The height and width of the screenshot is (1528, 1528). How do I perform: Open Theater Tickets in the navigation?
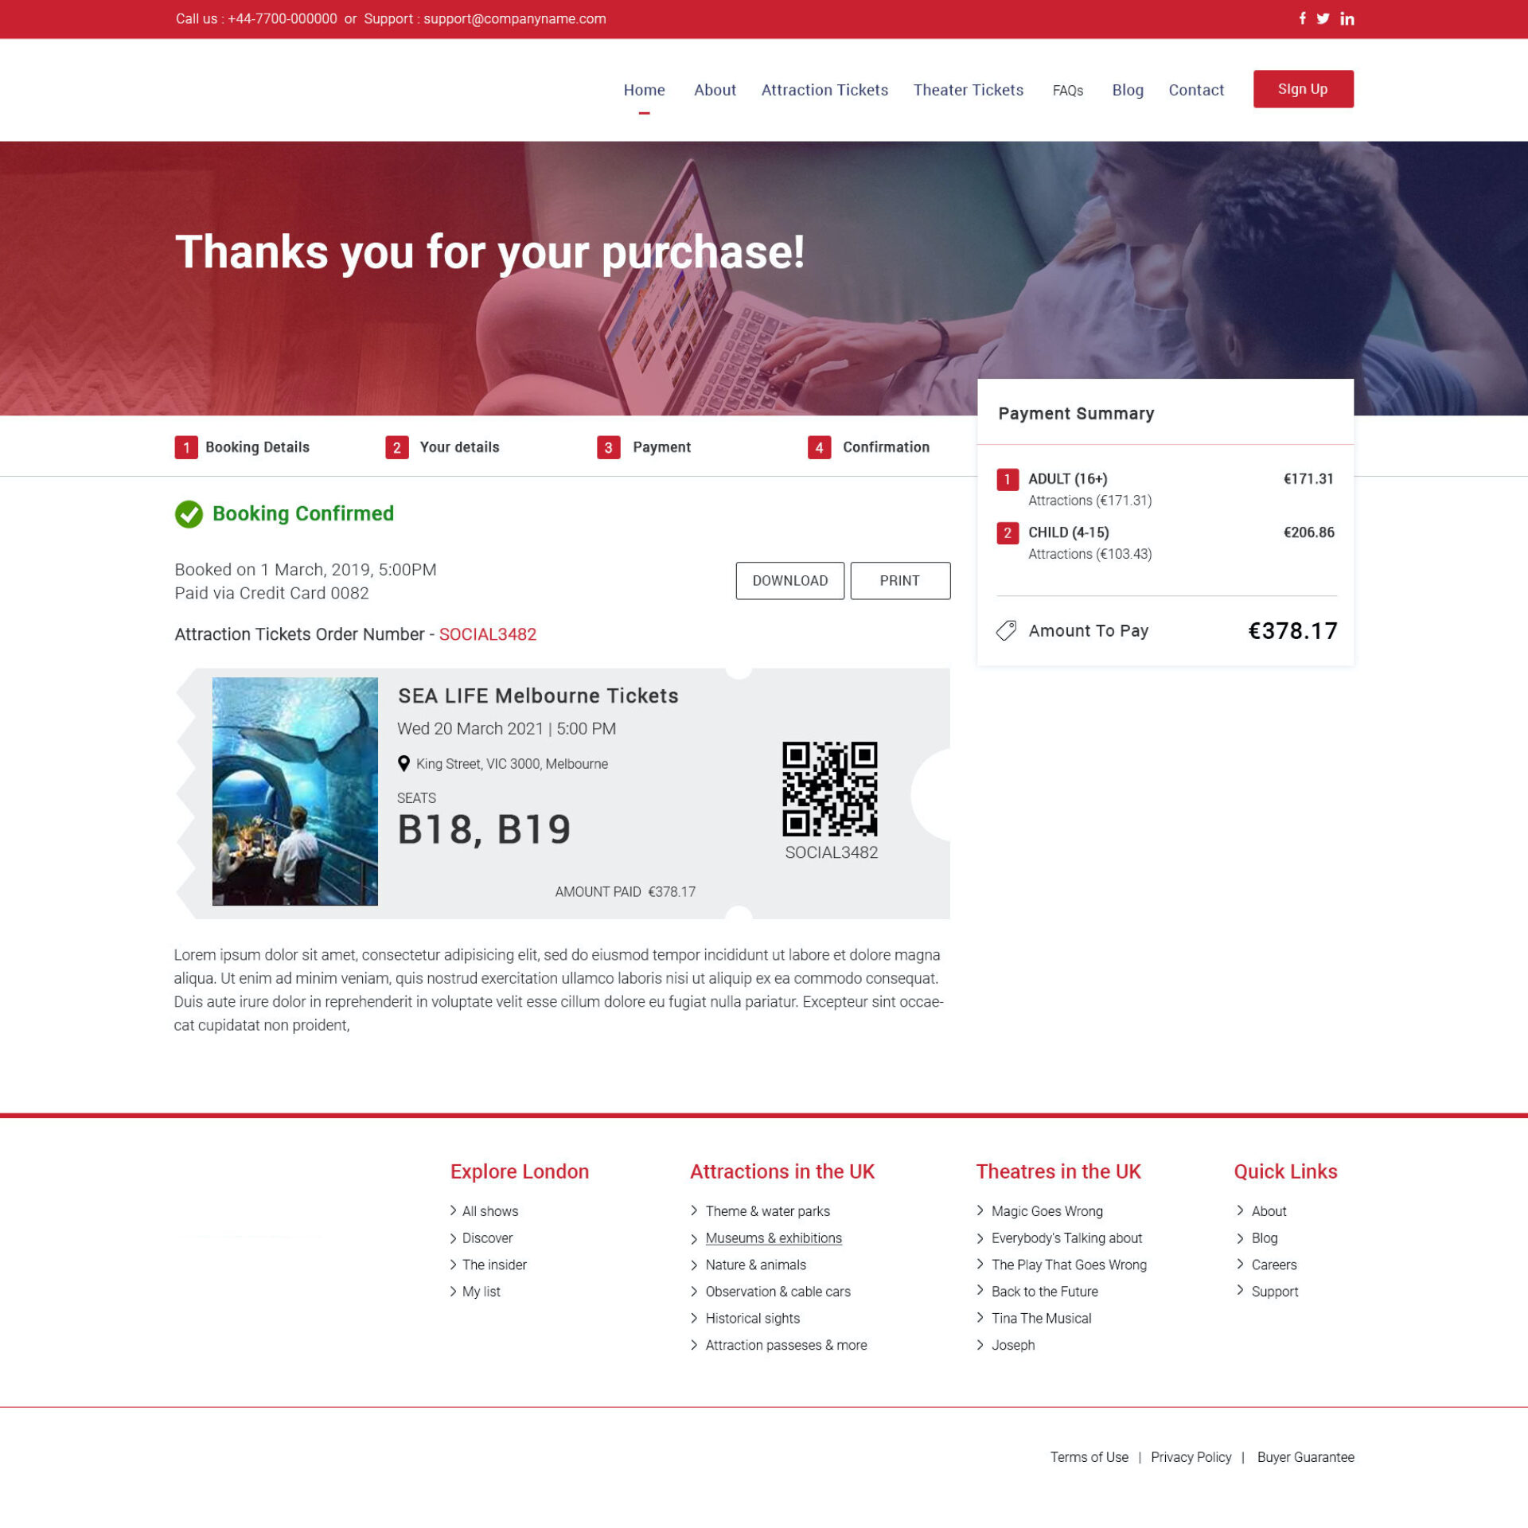(968, 90)
